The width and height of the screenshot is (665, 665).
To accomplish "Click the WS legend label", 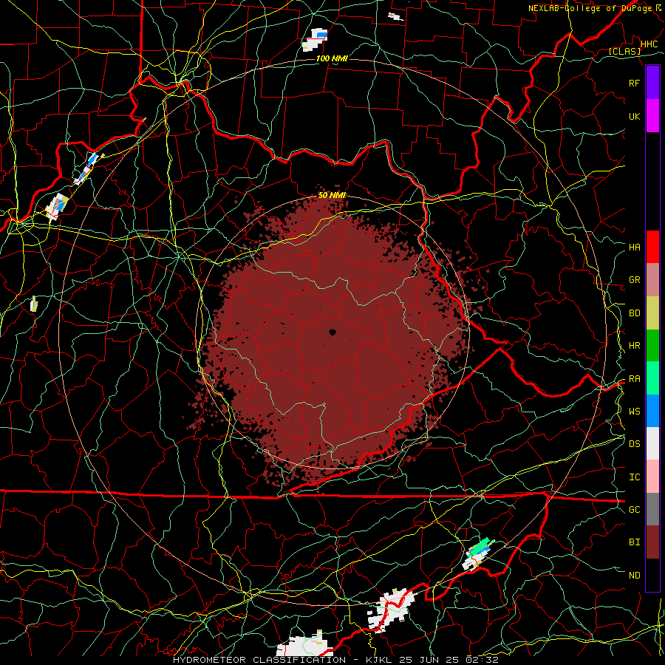I will tap(635, 411).
